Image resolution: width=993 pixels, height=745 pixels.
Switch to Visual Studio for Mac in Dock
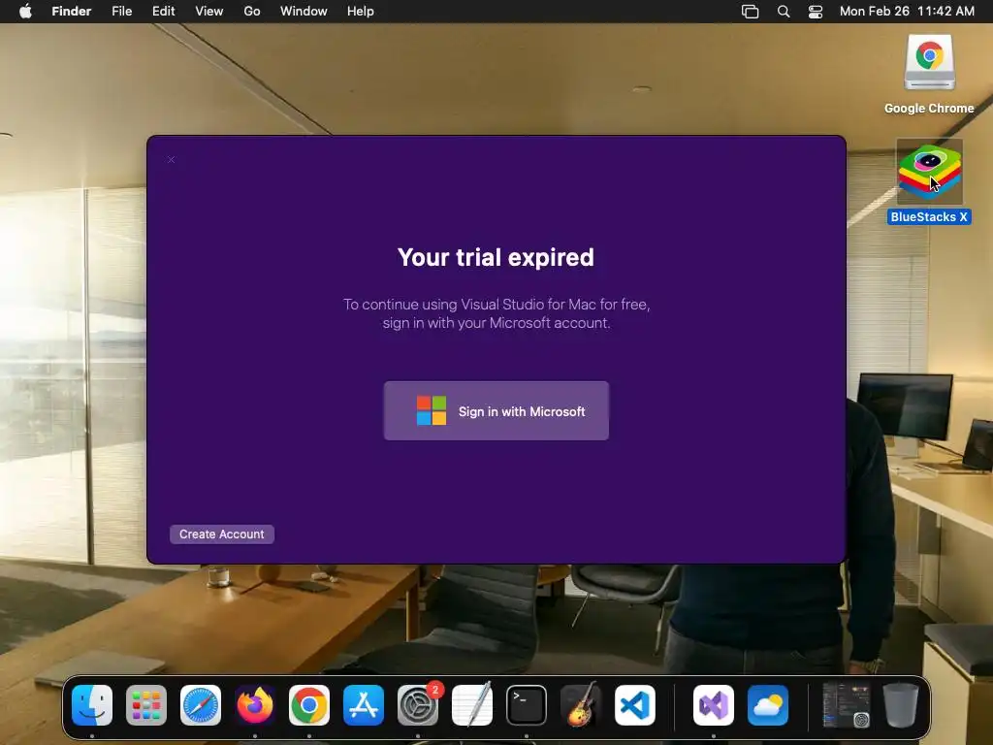point(713,705)
